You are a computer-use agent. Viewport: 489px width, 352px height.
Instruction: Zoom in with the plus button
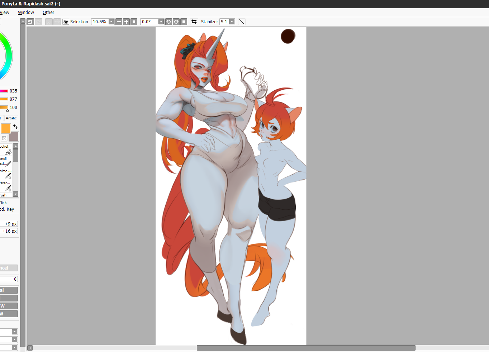pyautogui.click(x=127, y=22)
